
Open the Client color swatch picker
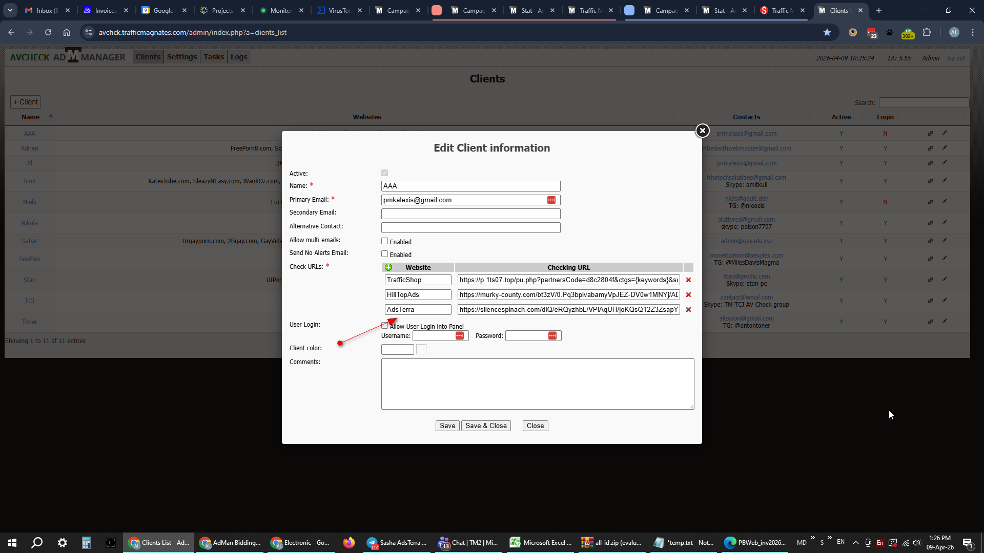(x=421, y=350)
